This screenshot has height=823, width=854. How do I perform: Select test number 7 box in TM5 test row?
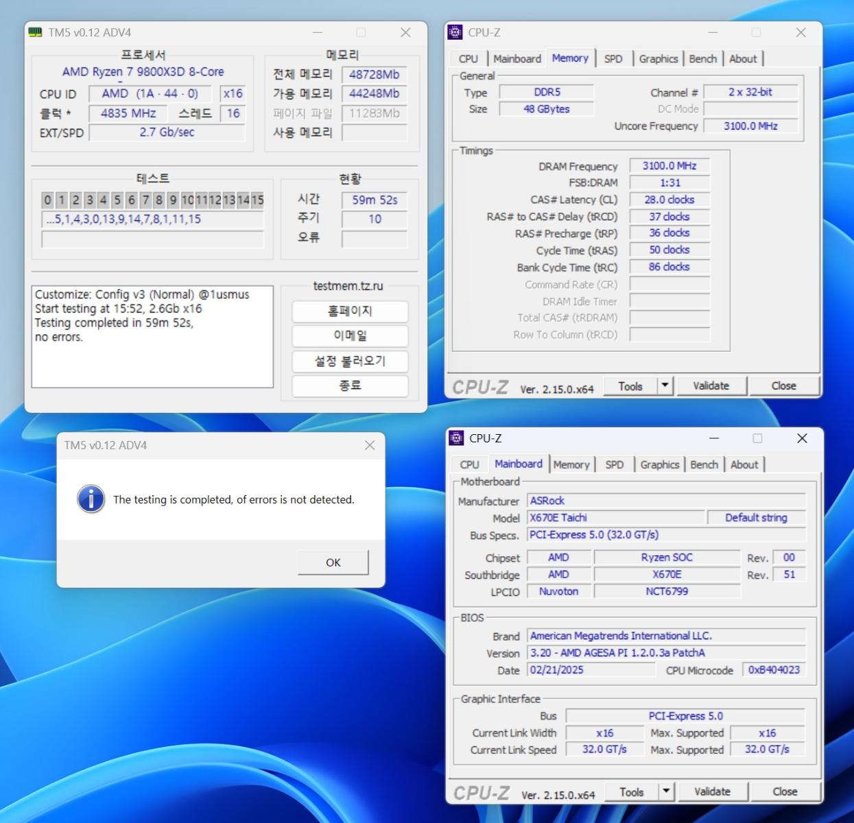coord(145,200)
